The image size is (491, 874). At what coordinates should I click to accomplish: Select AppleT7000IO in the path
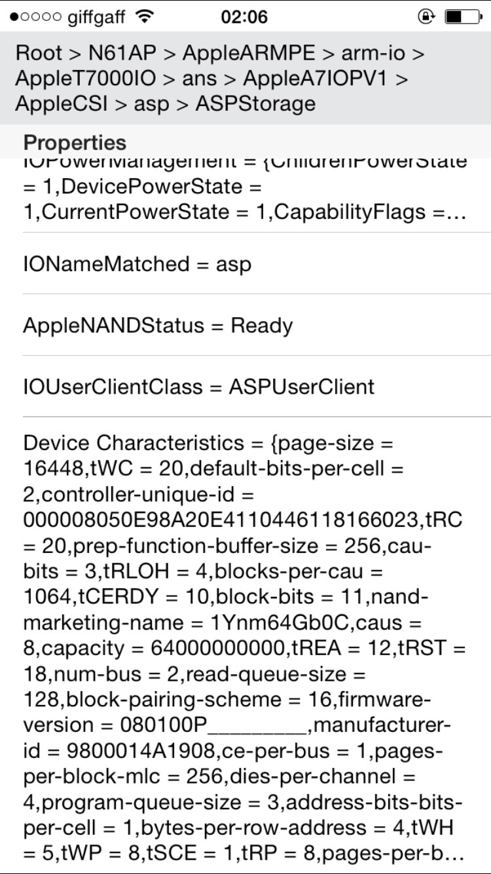pyautogui.click(x=86, y=79)
